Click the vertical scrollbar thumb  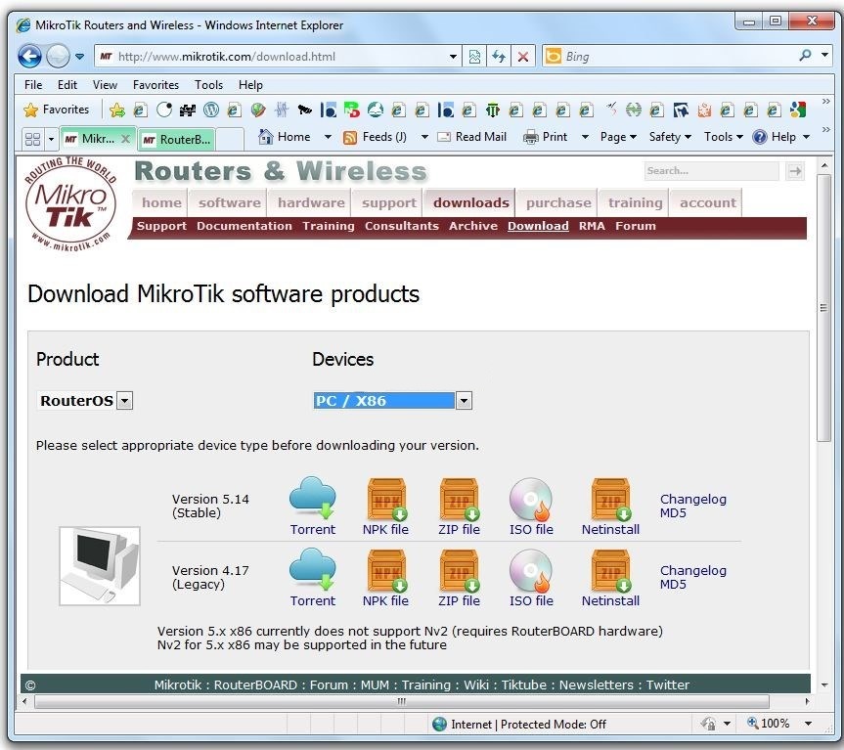tap(823, 308)
